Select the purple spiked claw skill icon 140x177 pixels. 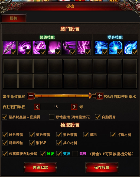[x=9, y=48]
